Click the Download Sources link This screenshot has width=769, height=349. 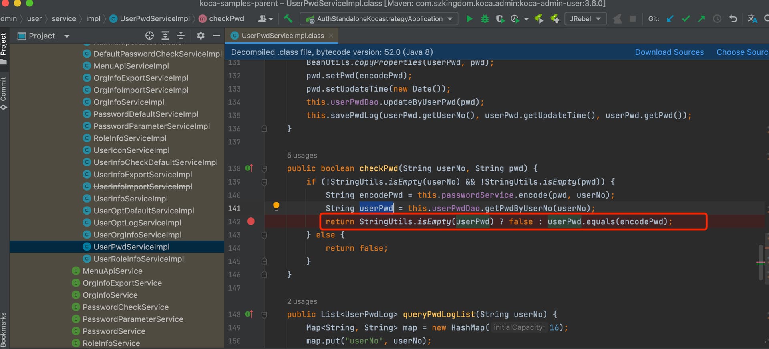669,52
